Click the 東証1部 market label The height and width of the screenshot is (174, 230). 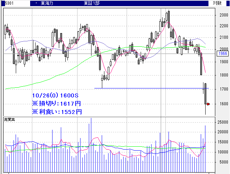coord(91,3)
